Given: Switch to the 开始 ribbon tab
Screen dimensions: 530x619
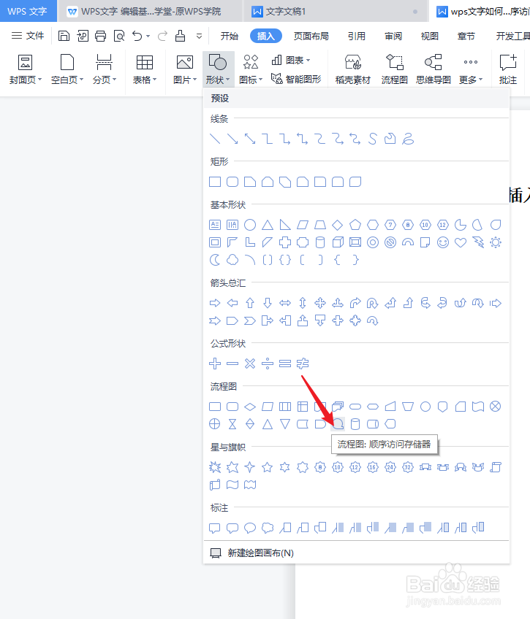Looking at the screenshot, I should click(230, 36).
